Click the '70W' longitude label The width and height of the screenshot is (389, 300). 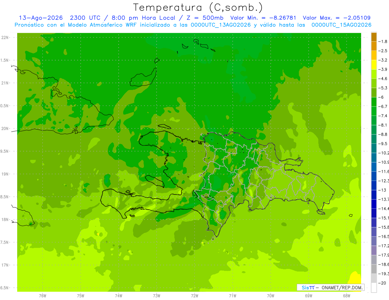click(x=270, y=295)
